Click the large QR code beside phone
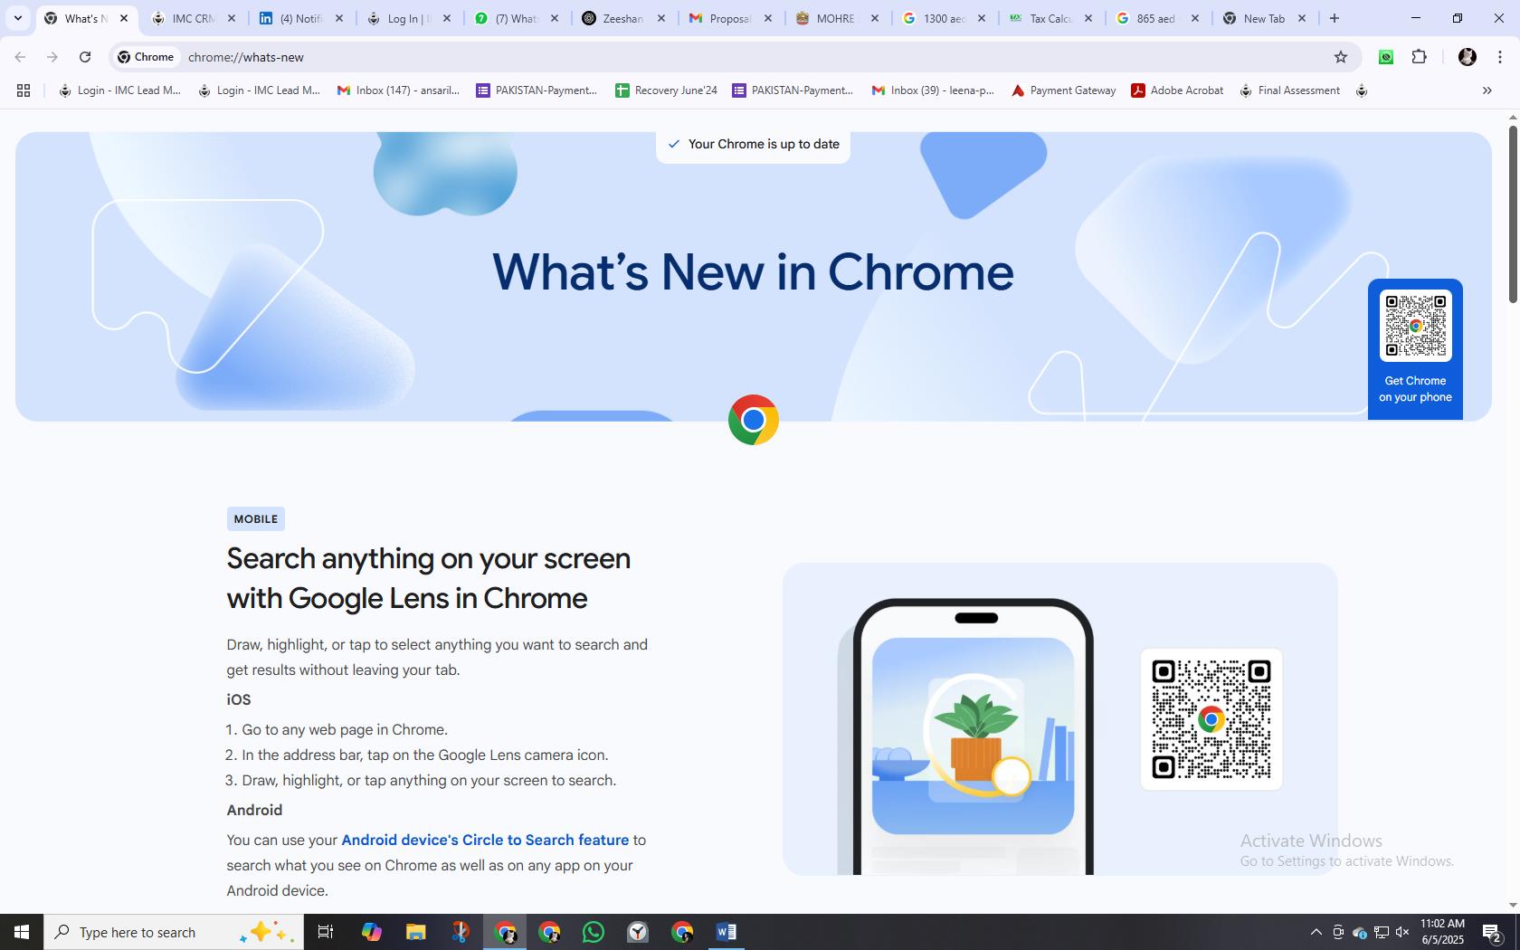The width and height of the screenshot is (1520, 950). coord(1211,719)
